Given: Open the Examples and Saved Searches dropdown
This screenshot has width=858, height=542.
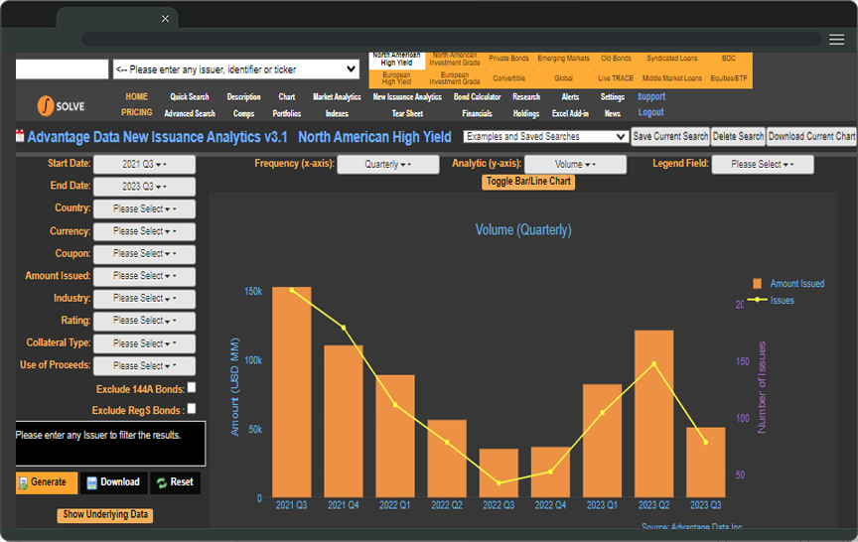Looking at the screenshot, I should 545,137.
